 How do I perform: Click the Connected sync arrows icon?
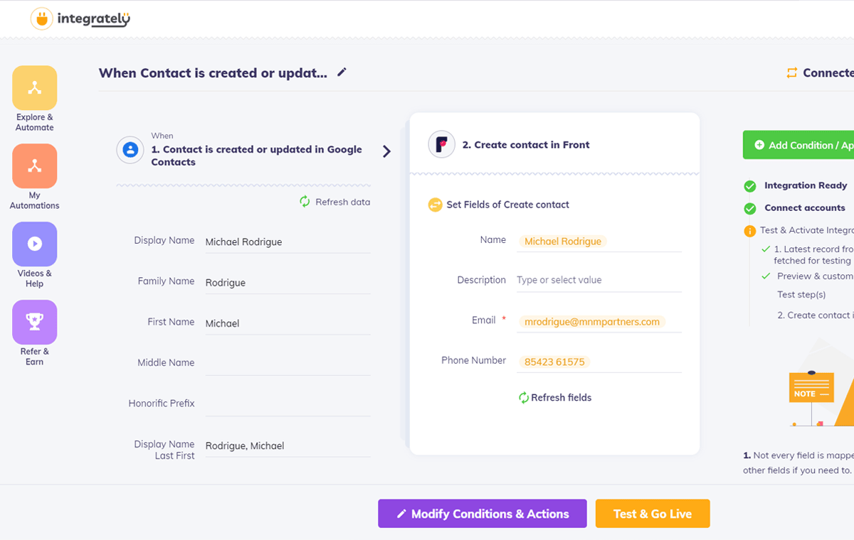click(x=792, y=72)
